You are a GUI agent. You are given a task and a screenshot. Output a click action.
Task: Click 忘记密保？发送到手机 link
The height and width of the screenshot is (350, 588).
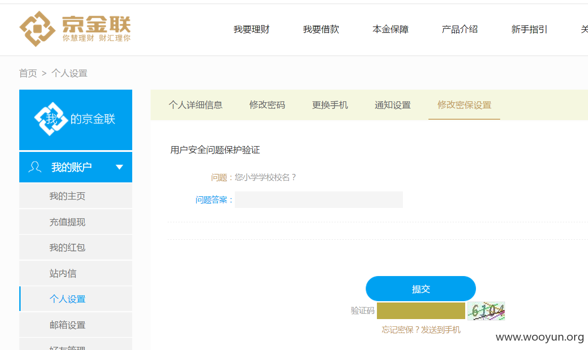pyautogui.click(x=421, y=330)
